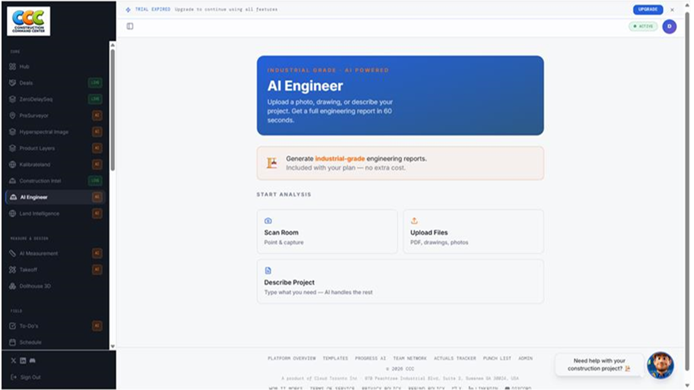Click the Construction Intel hard-hat icon

coord(13,181)
